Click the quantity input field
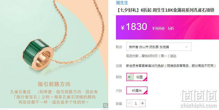219x110 pixels. click(136, 103)
